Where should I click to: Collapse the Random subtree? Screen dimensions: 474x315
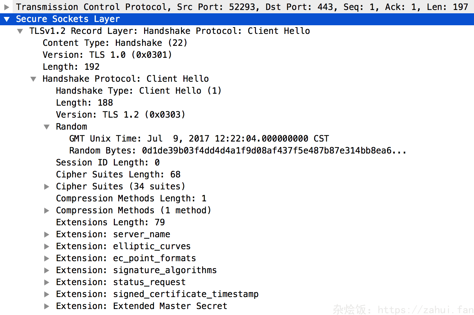(47, 127)
